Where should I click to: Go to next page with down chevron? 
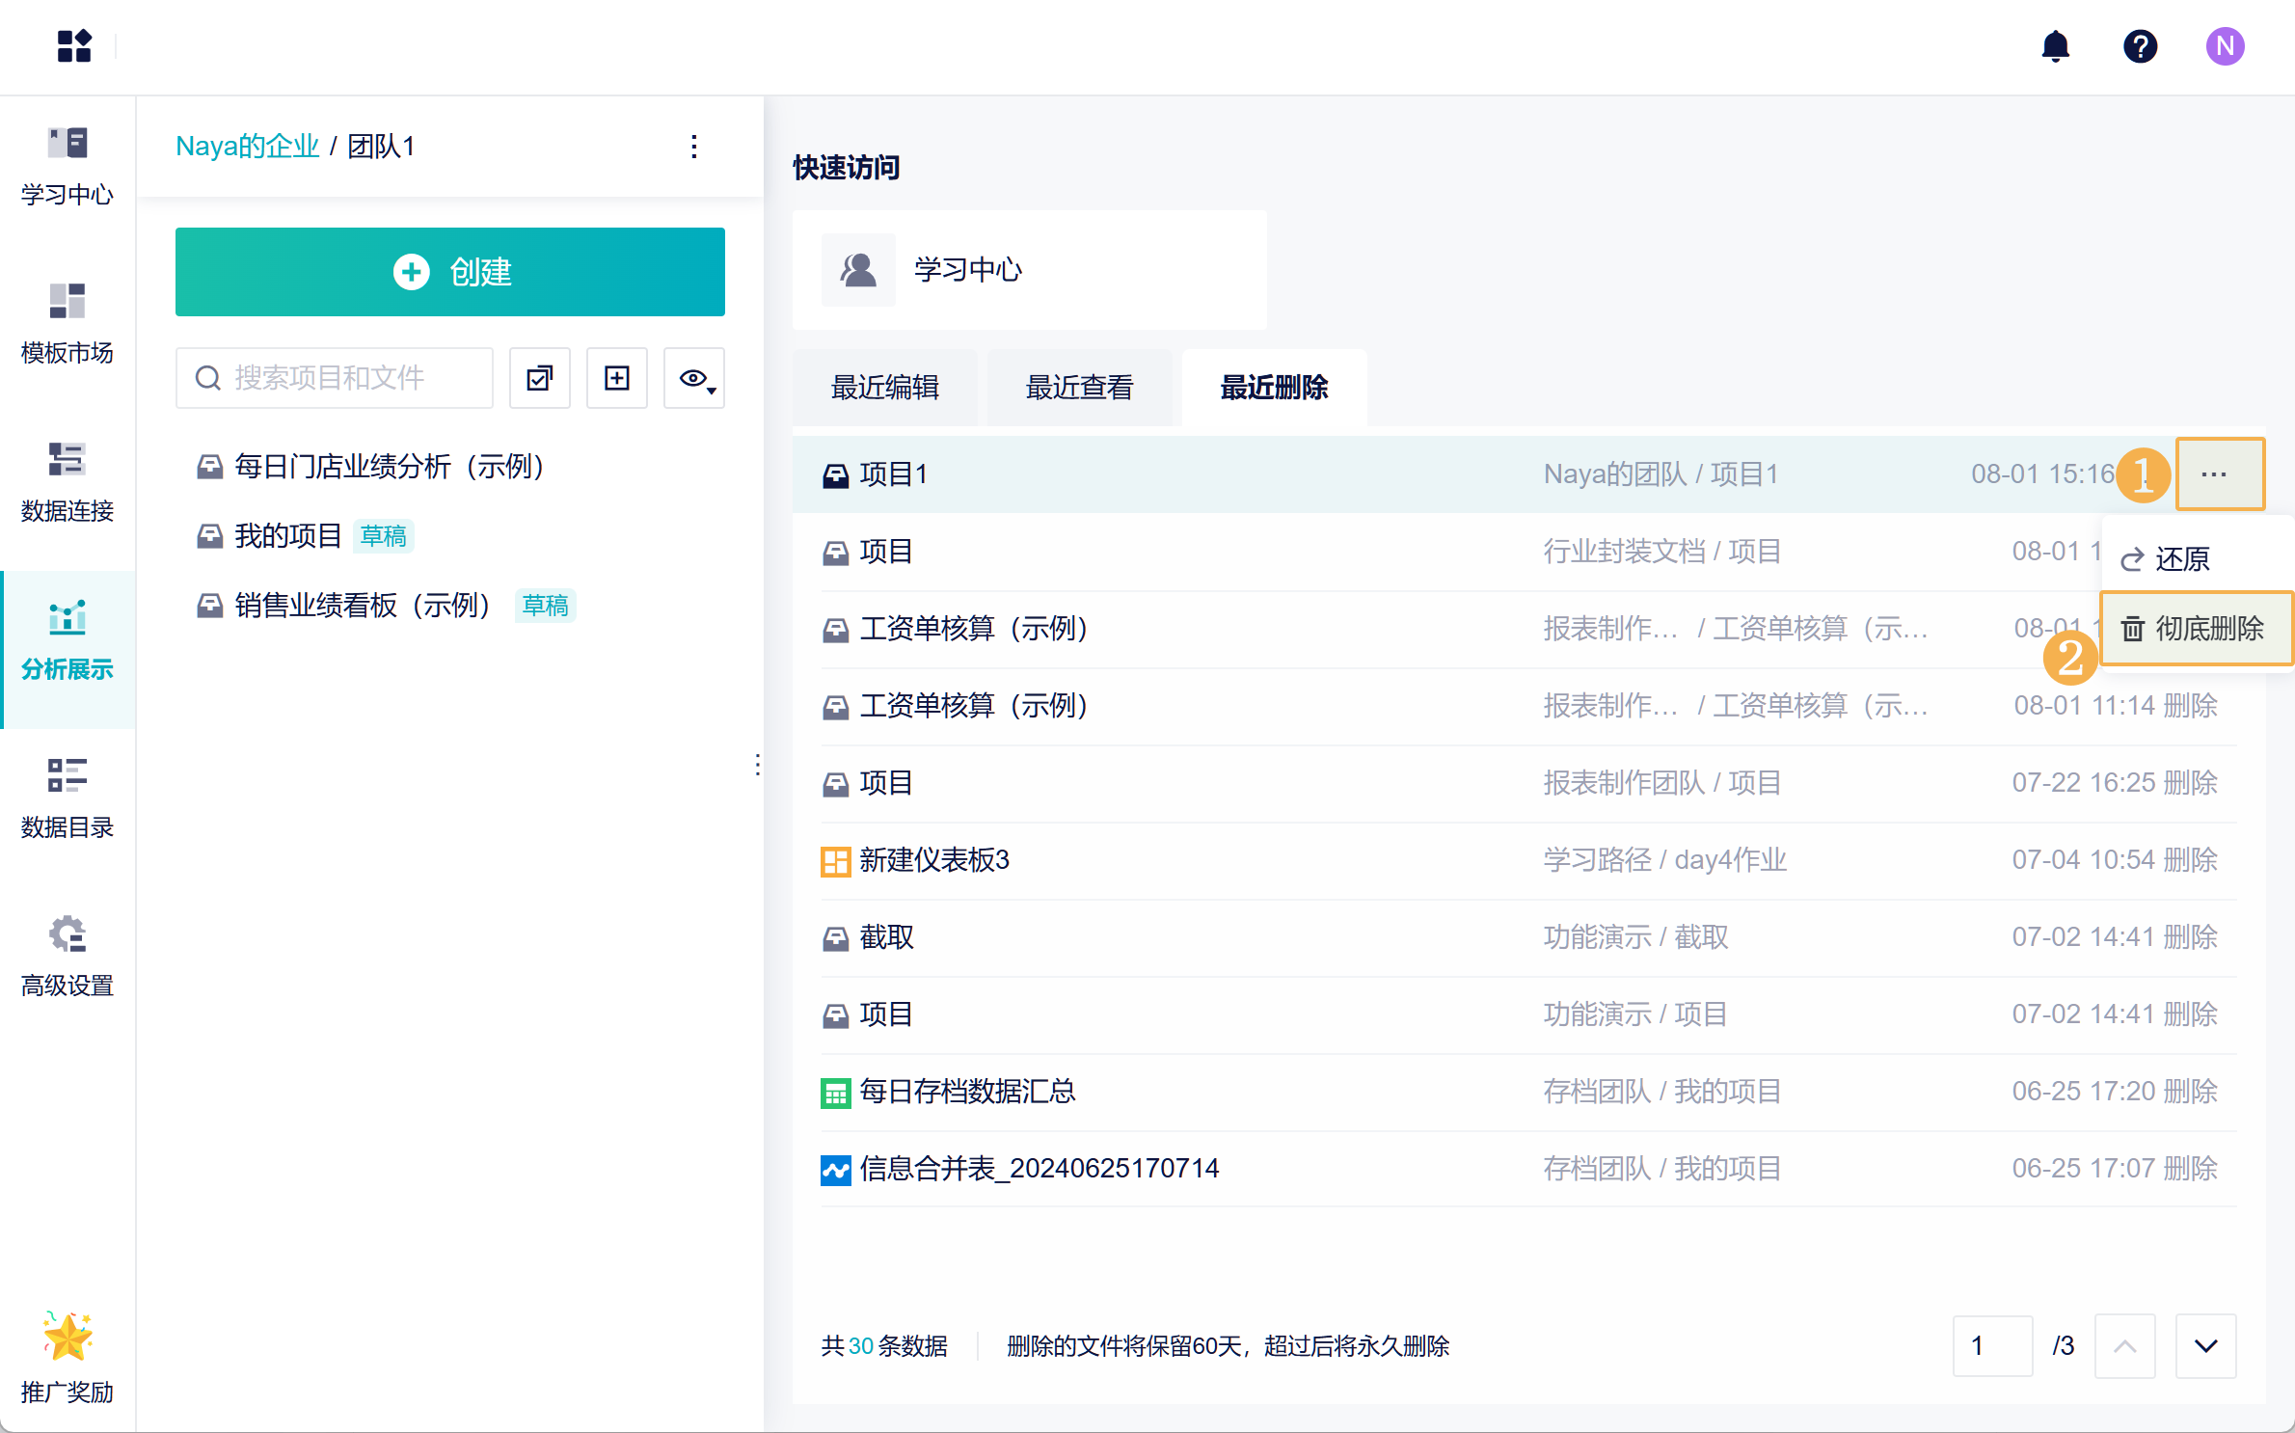pos(2205,1346)
